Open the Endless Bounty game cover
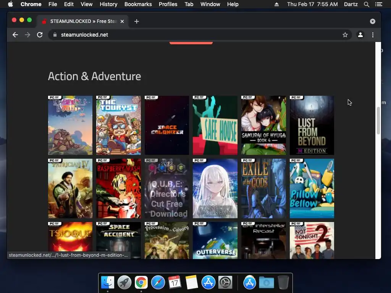Viewport: 391px width, 293px height. (70, 125)
